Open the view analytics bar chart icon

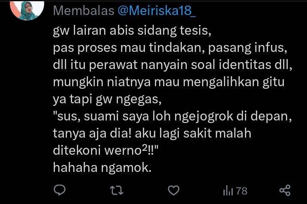click(228, 191)
